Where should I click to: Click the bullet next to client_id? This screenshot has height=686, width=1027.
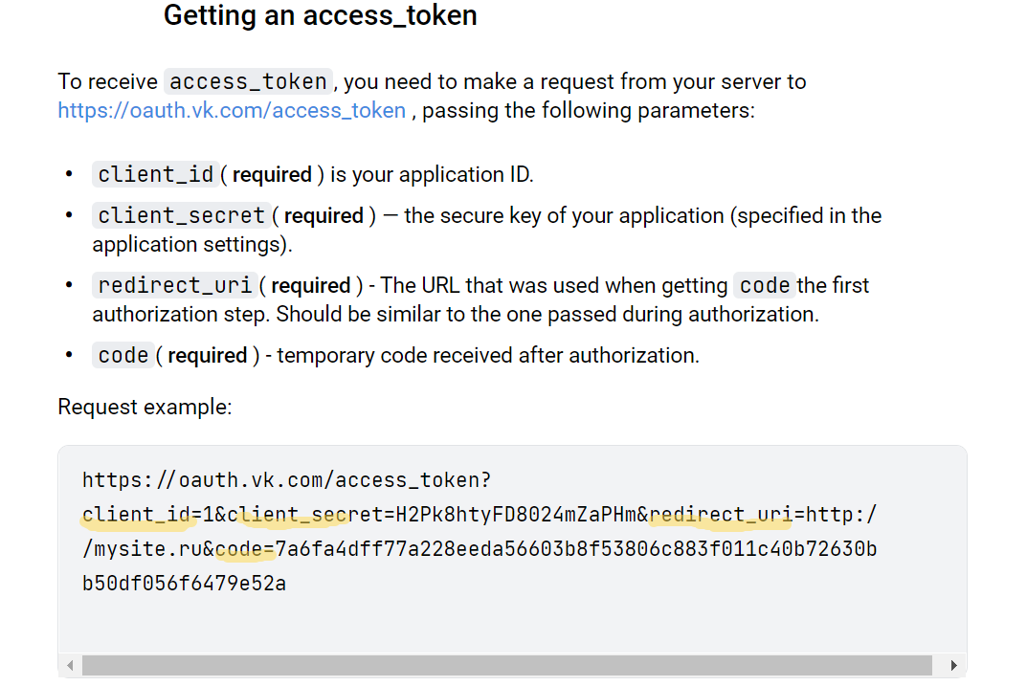pos(69,174)
